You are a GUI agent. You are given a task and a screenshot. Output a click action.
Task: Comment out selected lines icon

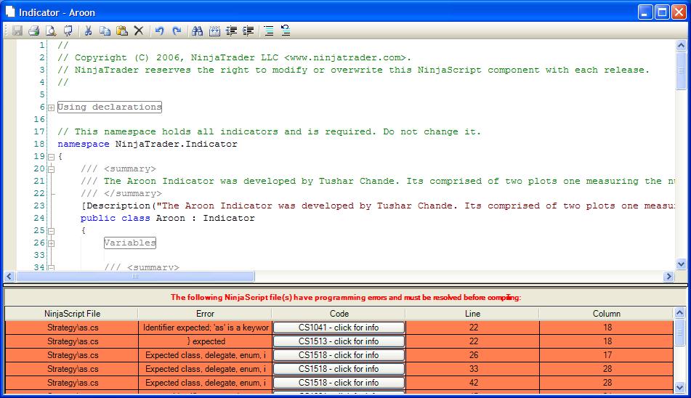click(269, 31)
